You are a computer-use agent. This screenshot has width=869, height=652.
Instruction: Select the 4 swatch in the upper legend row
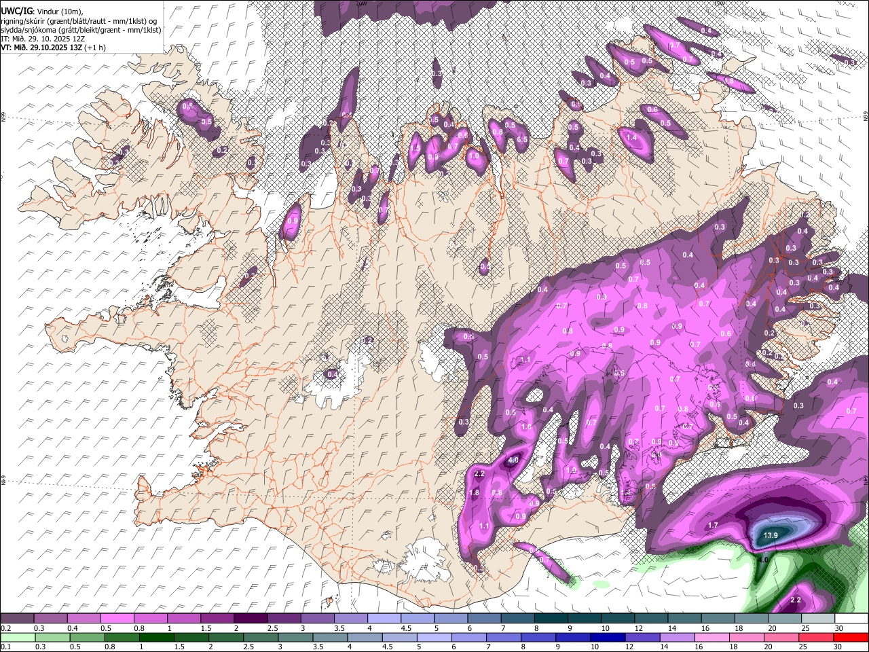click(x=384, y=619)
